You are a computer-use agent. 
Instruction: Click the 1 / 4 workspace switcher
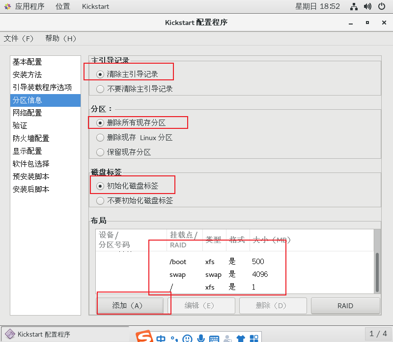pyautogui.click(x=378, y=334)
